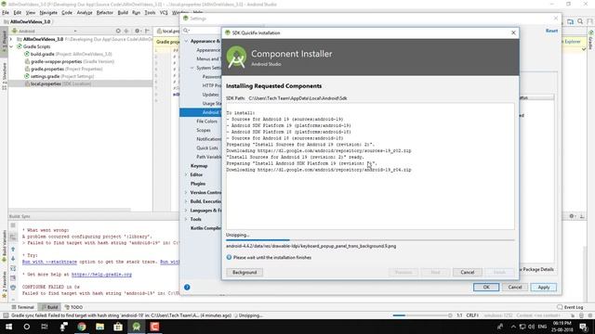Collapse System Settings subsection
The image size is (595, 334).
click(x=192, y=68)
